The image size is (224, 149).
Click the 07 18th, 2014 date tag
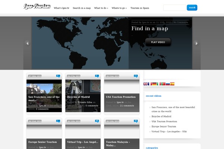(35, 76)
